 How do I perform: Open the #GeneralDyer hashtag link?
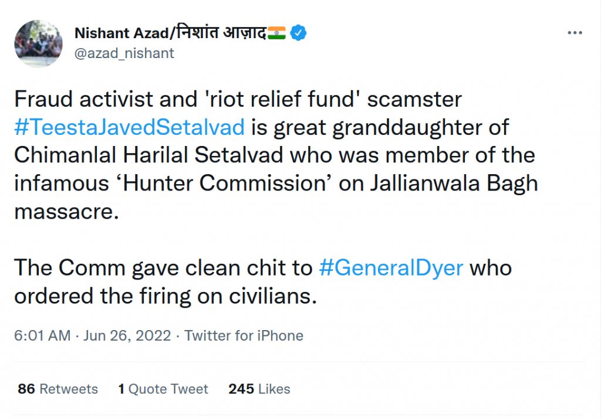pos(391,268)
